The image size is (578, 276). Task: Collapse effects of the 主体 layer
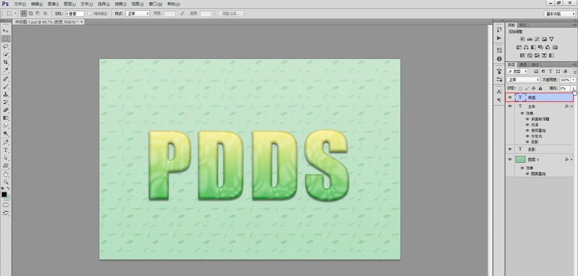pyautogui.click(x=572, y=106)
